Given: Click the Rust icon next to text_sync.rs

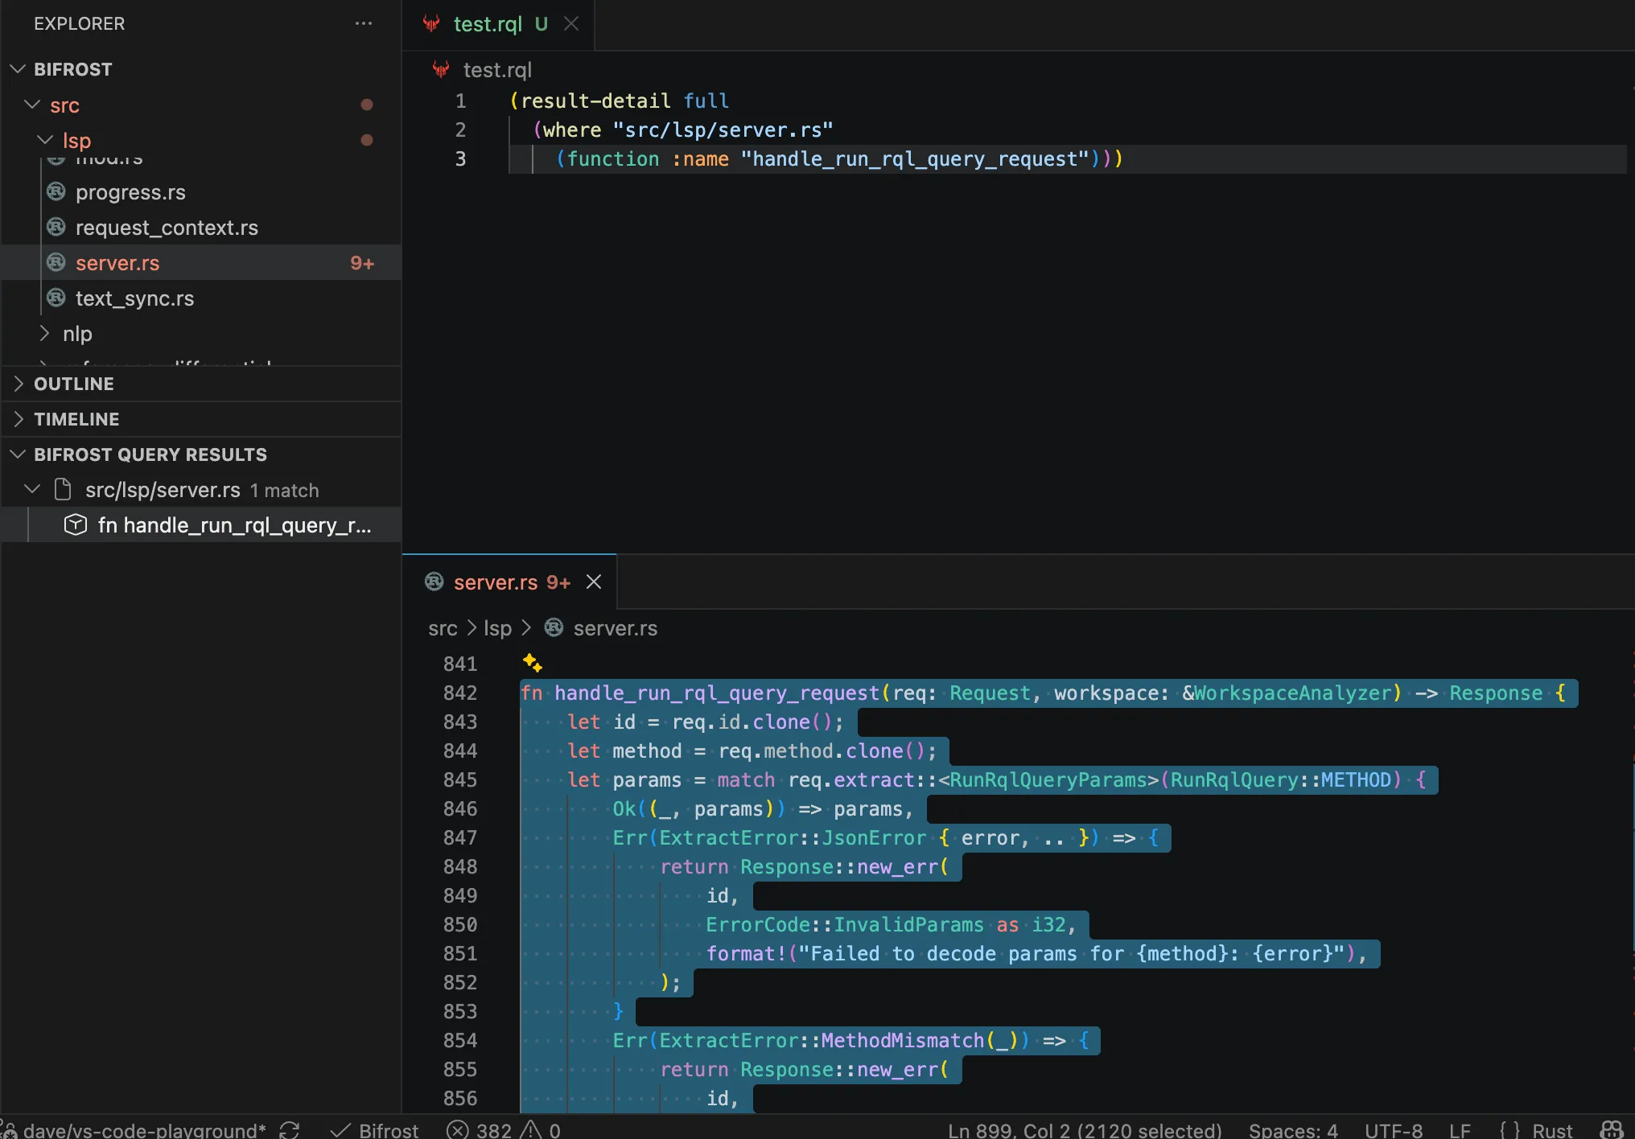Looking at the screenshot, I should coord(56,298).
